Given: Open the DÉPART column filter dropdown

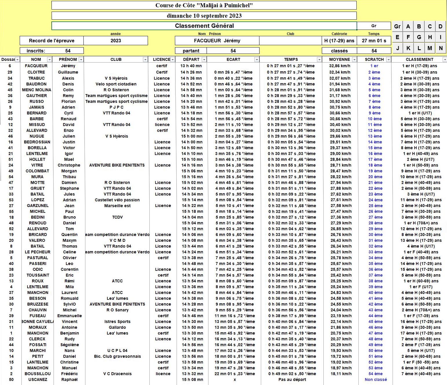Looking at the screenshot, I should (x=204, y=59).
